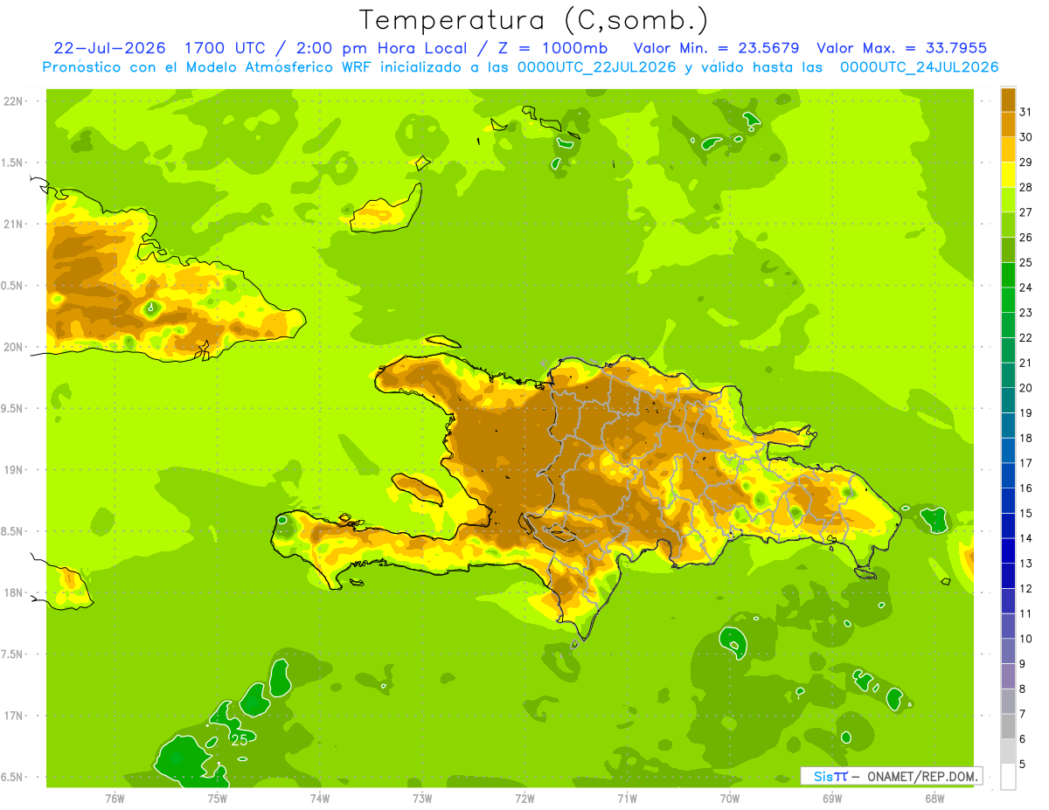Click the yellow colorbar segment between 28 and 29
The height and width of the screenshot is (810, 1049).
point(1007,174)
